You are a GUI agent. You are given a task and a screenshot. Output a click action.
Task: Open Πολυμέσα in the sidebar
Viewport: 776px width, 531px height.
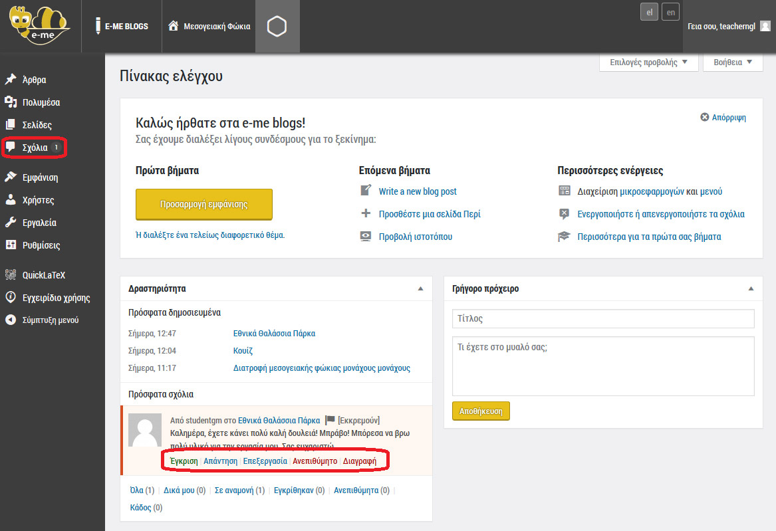coord(41,102)
